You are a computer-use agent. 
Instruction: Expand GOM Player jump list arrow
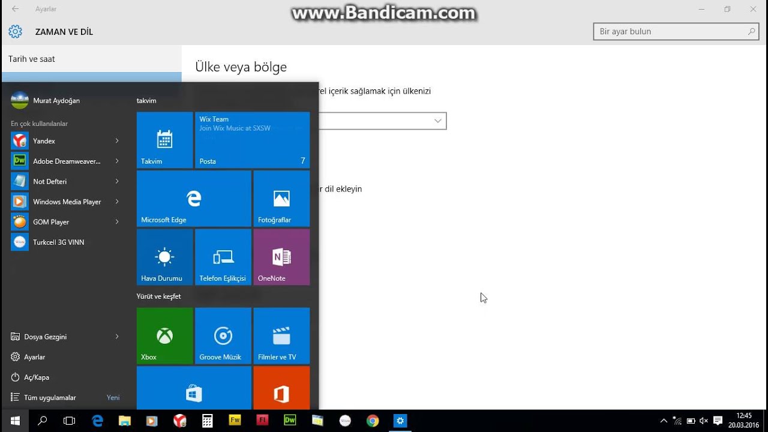(x=117, y=222)
